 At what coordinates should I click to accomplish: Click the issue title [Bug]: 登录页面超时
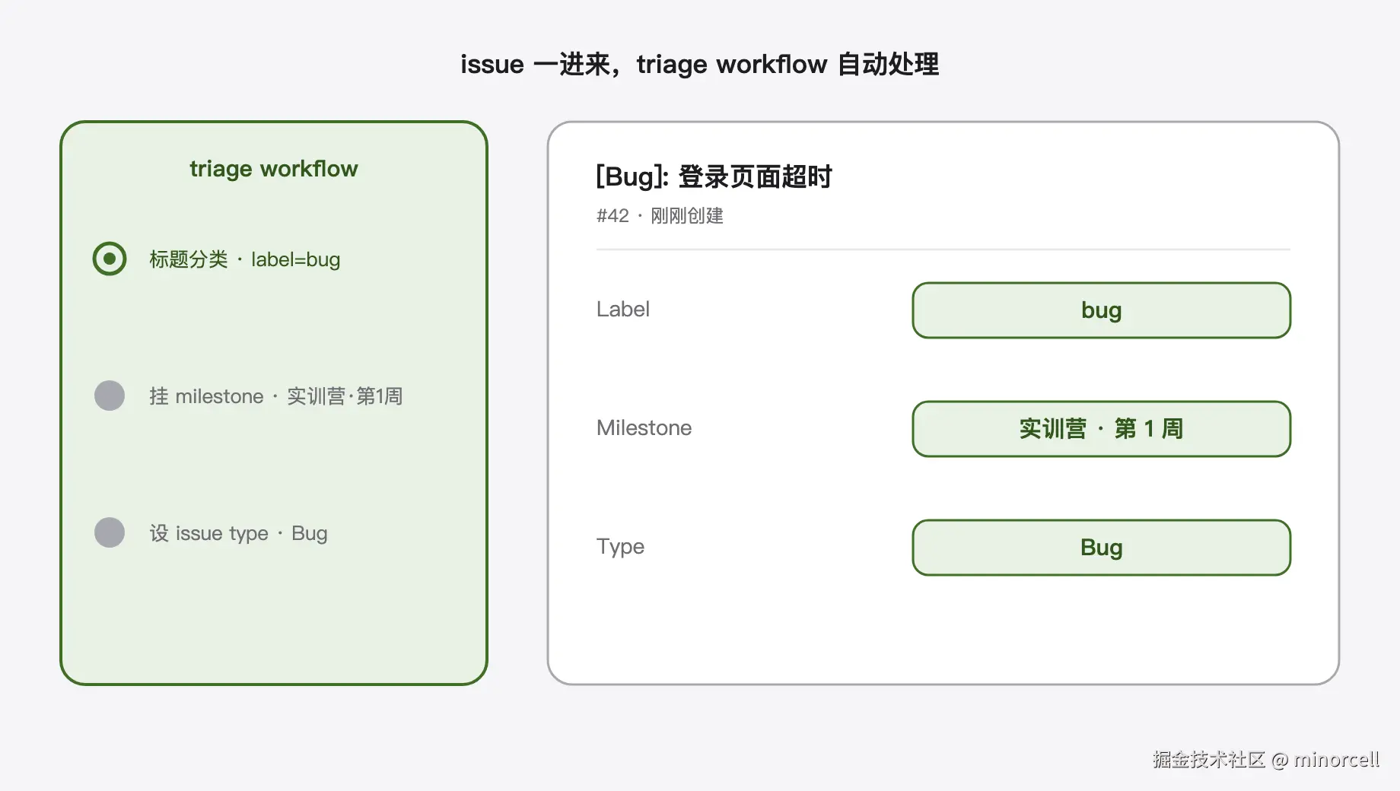tap(714, 176)
